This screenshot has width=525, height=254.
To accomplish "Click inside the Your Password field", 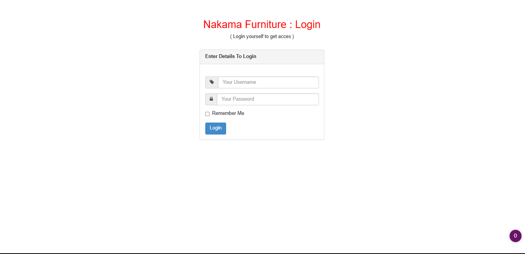I will (268, 99).
